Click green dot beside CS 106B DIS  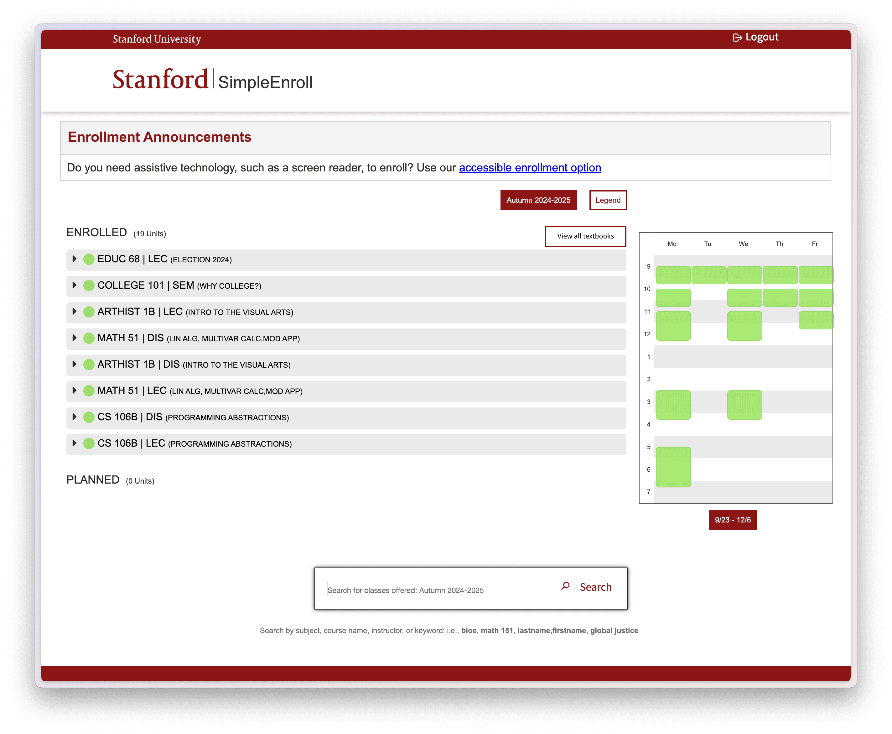coord(89,417)
